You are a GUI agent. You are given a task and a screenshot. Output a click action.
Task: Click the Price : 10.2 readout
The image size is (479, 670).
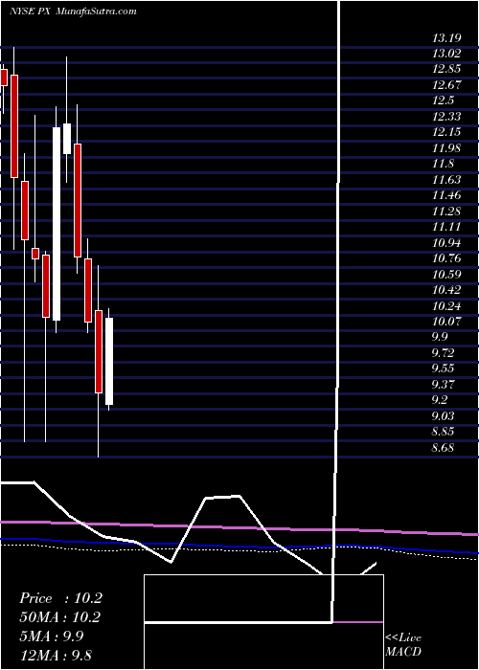(60, 598)
